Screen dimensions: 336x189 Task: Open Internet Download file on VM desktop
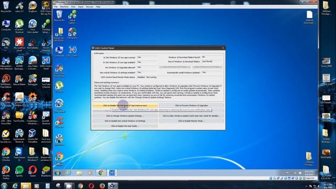tap(309, 17)
